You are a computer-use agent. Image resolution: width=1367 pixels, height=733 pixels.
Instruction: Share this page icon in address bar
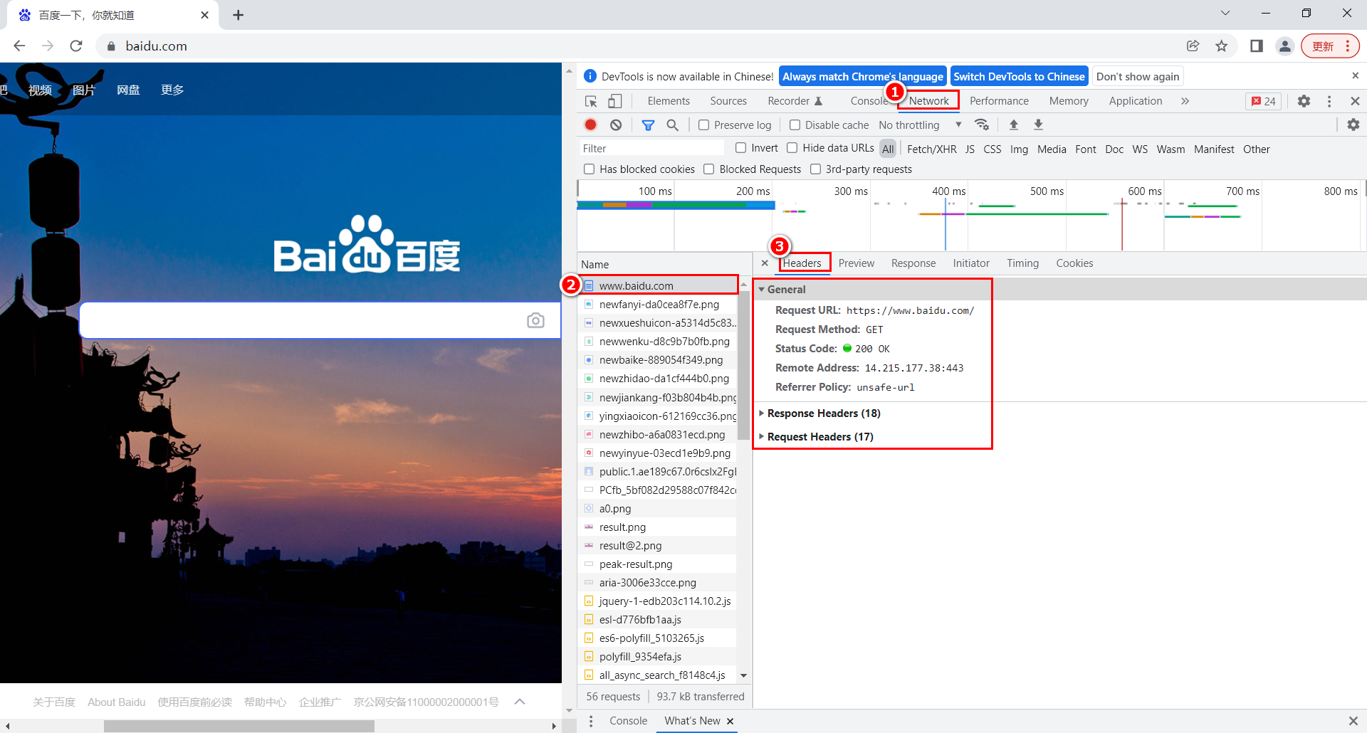pyautogui.click(x=1193, y=46)
